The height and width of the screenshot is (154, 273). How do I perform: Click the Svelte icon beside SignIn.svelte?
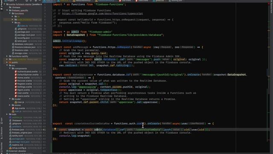click(x=16, y=90)
